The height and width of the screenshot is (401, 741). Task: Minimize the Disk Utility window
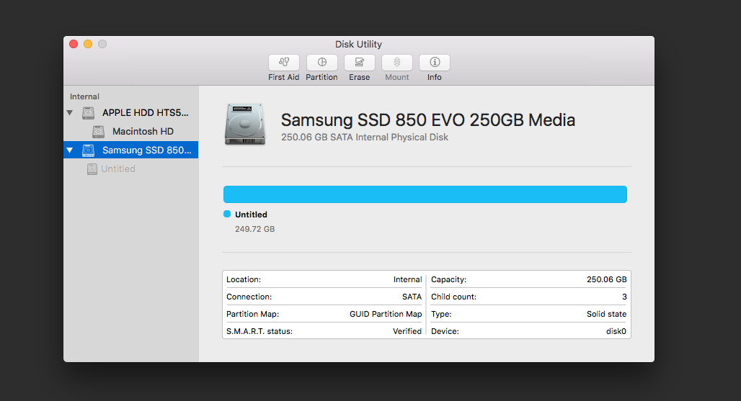pyautogui.click(x=88, y=44)
